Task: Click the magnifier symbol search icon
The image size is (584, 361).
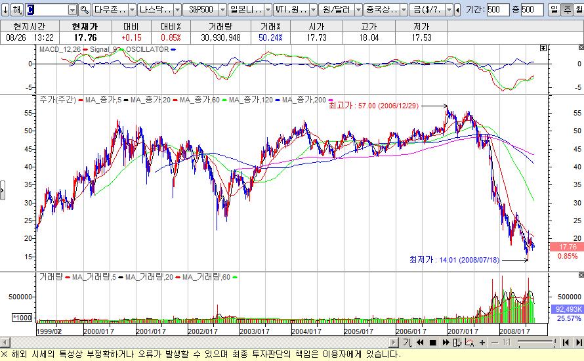Action: [x=84, y=11]
